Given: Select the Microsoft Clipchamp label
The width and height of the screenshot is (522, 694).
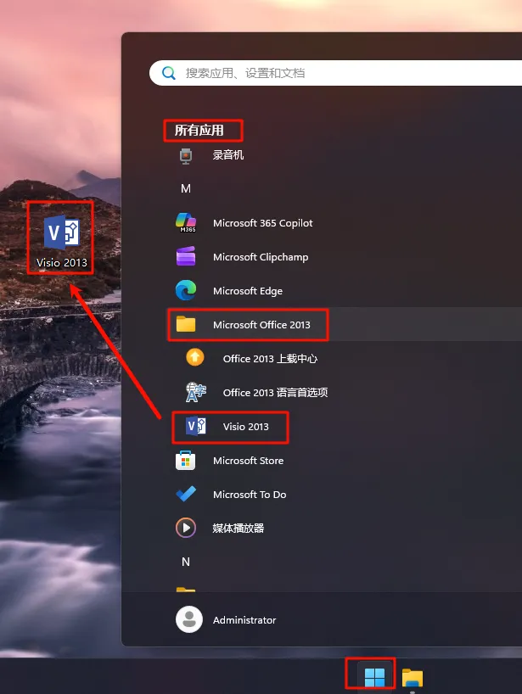Looking at the screenshot, I should coord(261,257).
